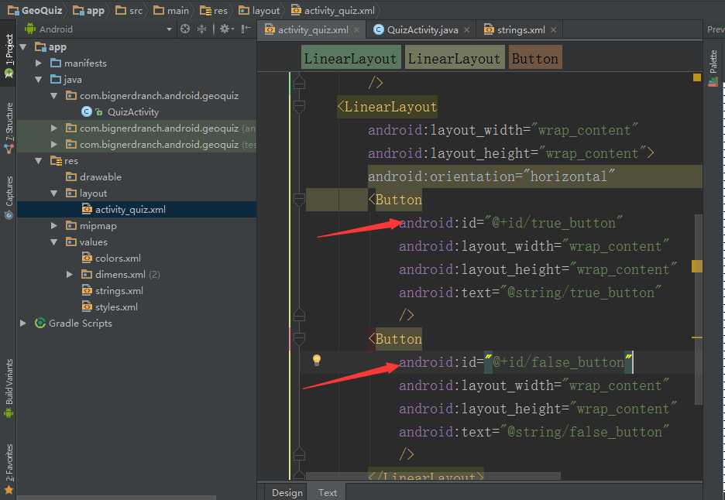Image resolution: width=725 pixels, height=500 pixels.
Task: Select strings.xml in project tree
Action: pyautogui.click(x=112, y=291)
